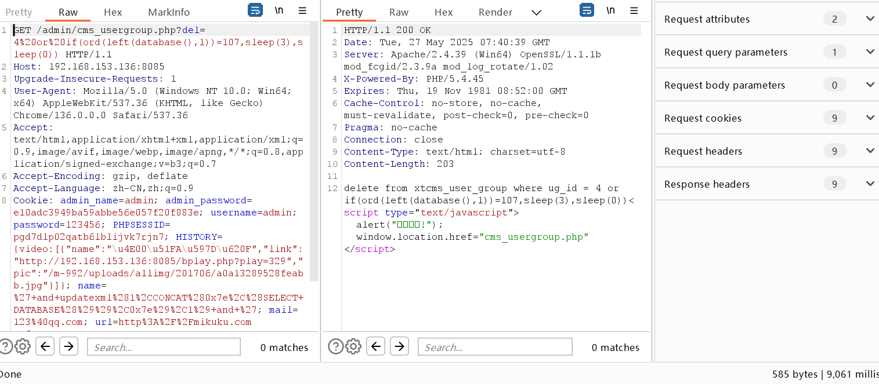Go to next match in response search

click(399, 346)
